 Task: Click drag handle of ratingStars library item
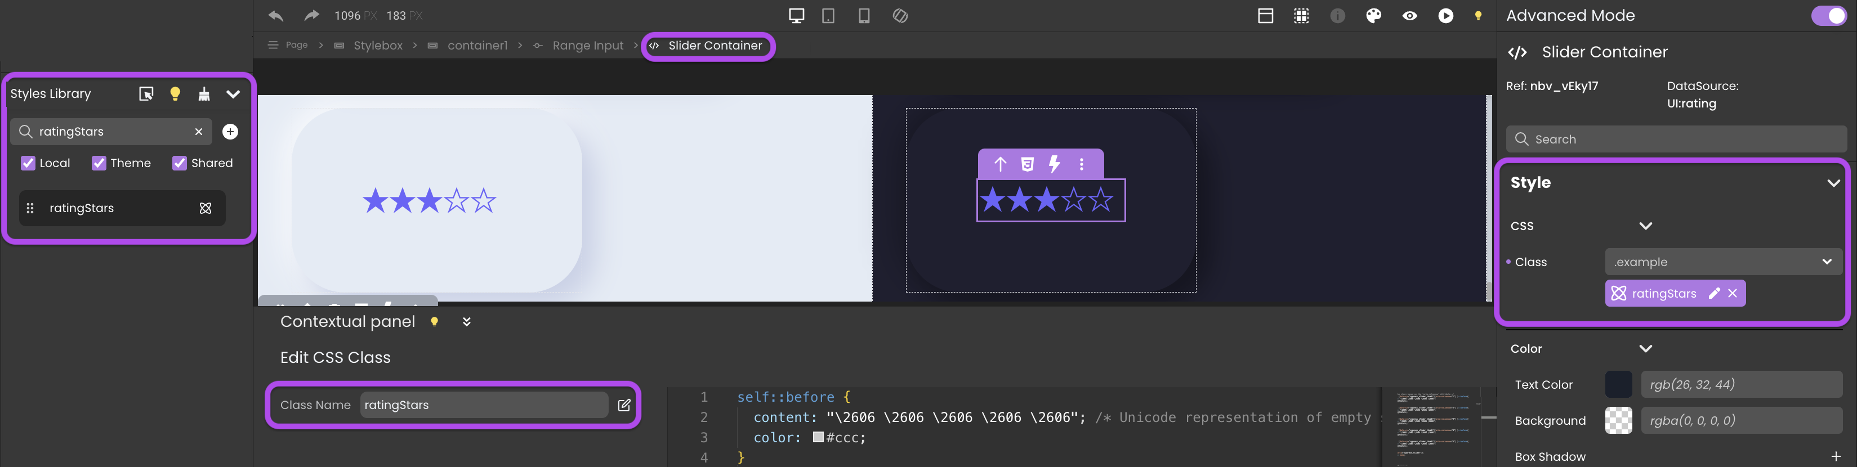(x=30, y=208)
